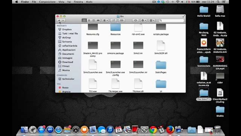Open the item arrangement dropdown
The width and height of the screenshot is (241, 136).
click(105, 20)
